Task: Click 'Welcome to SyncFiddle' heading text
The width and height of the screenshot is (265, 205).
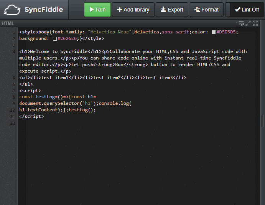Action: 59,51
